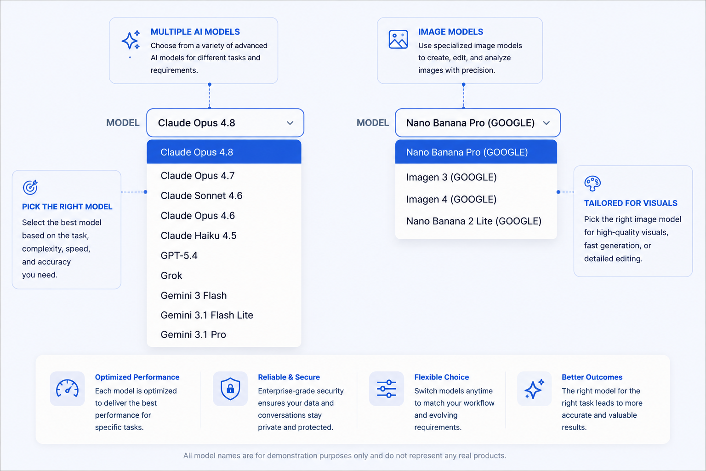Pick Gemini 3 Flash from the list
The width and height of the screenshot is (706, 471).
tap(224, 295)
